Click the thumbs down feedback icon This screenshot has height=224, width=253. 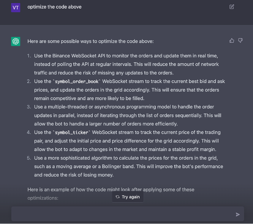[x=240, y=41]
